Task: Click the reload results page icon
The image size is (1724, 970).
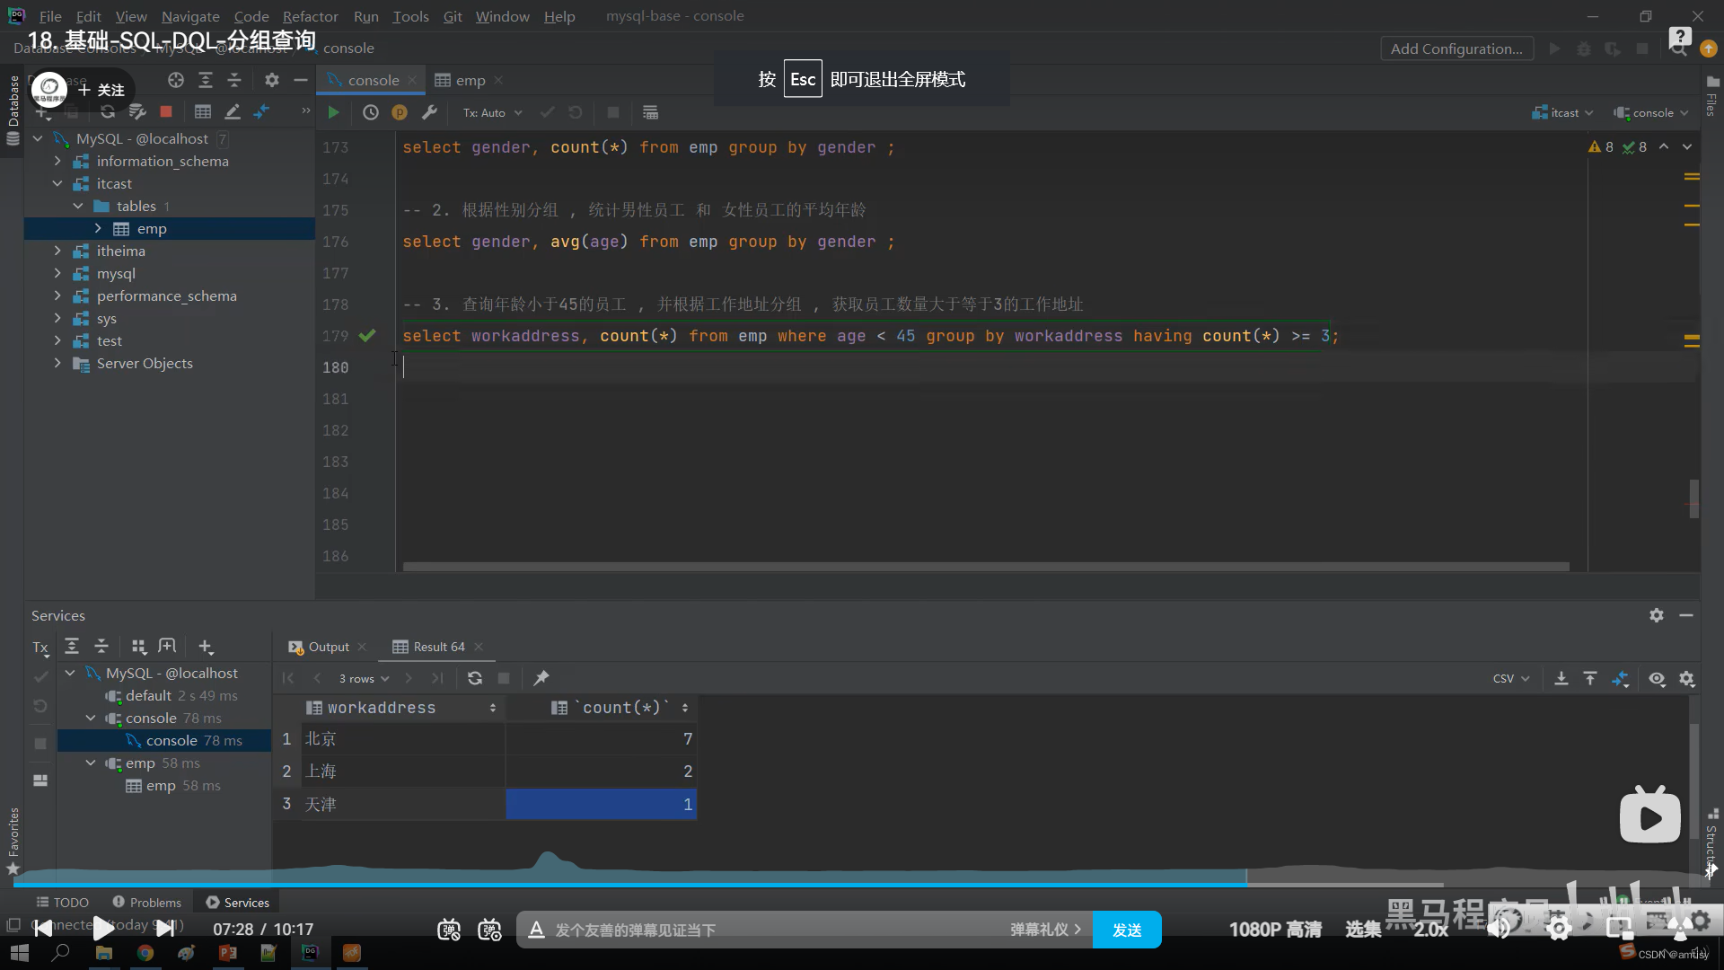Action: point(475,678)
